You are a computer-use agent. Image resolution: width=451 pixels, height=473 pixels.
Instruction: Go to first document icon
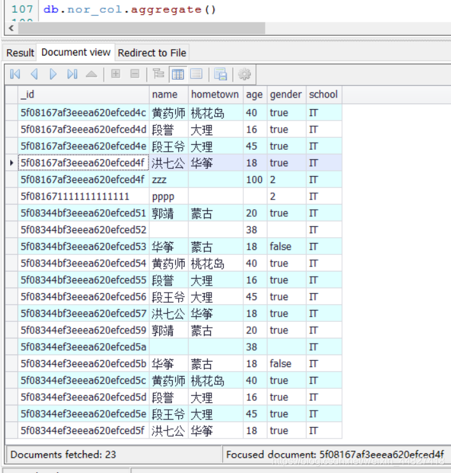[15, 74]
